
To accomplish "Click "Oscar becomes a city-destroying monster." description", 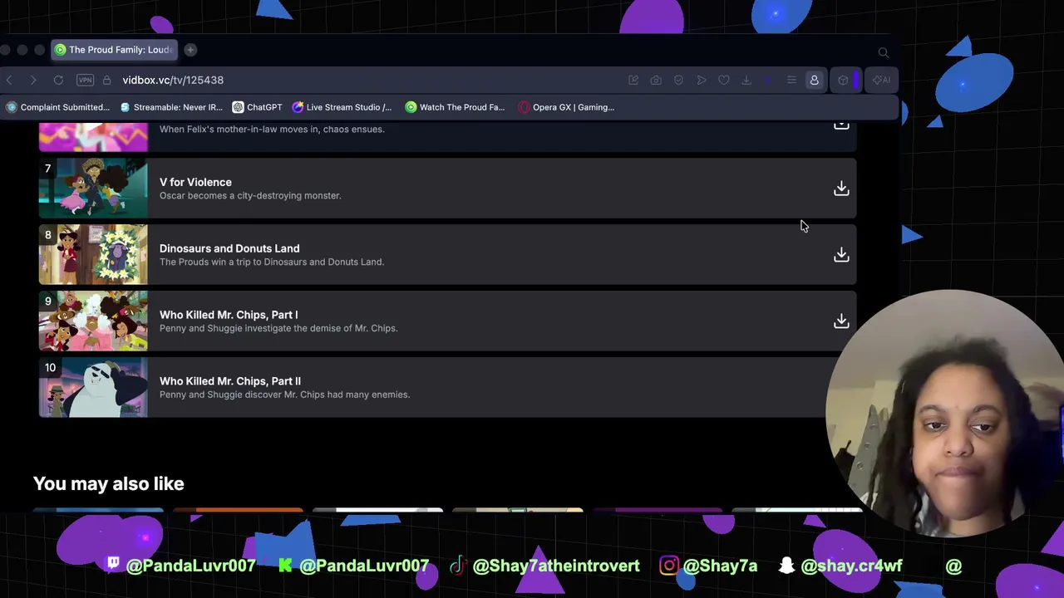I will click(250, 196).
